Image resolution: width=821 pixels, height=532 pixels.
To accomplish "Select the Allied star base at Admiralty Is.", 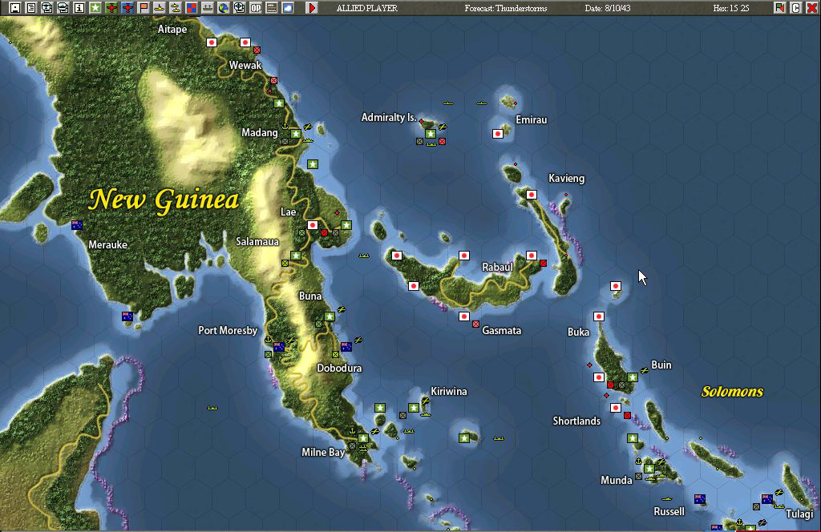I will tap(431, 134).
